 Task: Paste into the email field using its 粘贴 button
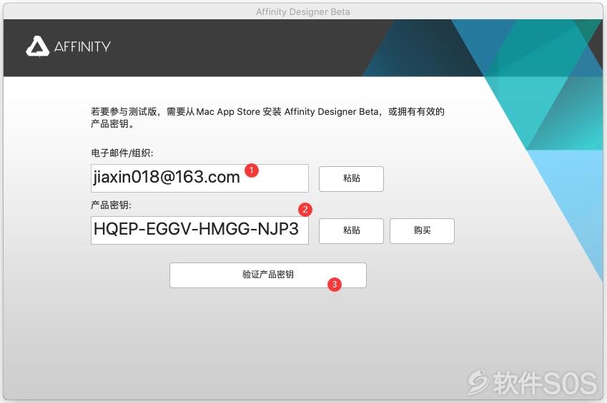point(351,178)
